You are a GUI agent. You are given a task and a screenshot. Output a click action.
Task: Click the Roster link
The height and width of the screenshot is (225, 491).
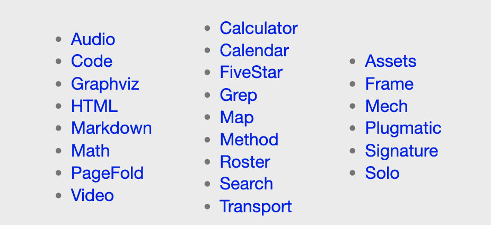point(245,162)
